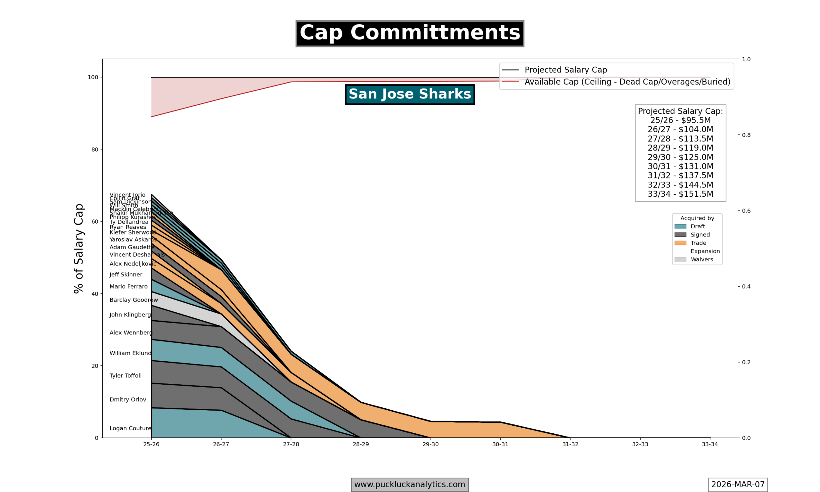Click the Logan Couture player label
Viewport: 820px width, 492px height.
click(x=130, y=428)
